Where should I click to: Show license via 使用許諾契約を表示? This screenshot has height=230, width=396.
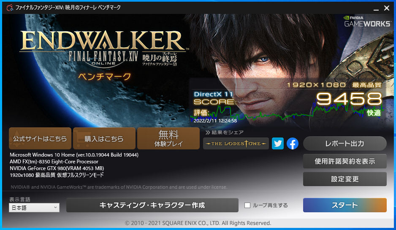(x=345, y=161)
